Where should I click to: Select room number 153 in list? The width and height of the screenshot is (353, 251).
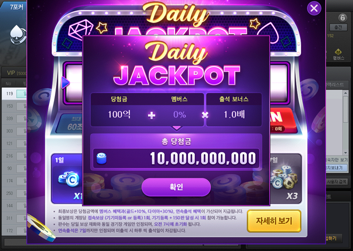point(14,106)
